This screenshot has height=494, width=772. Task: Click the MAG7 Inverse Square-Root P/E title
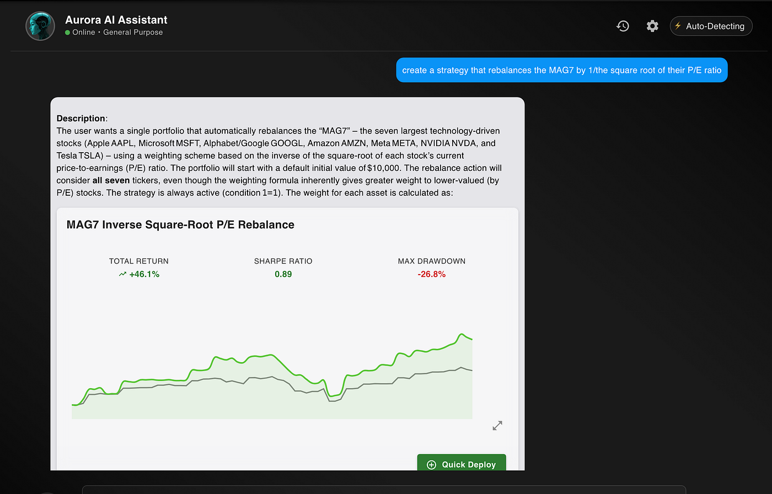click(180, 224)
